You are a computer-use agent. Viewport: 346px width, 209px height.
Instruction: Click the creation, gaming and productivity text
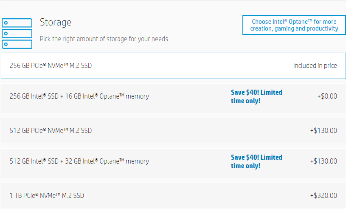tap(294, 28)
